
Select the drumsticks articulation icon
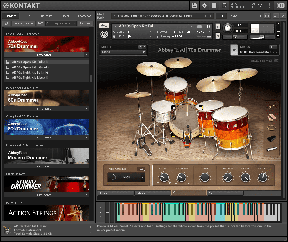(271, 107)
